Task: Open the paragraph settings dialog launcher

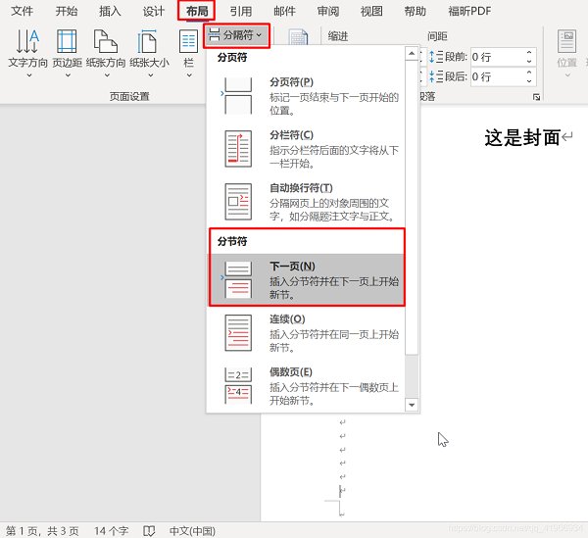Action: coord(536,98)
